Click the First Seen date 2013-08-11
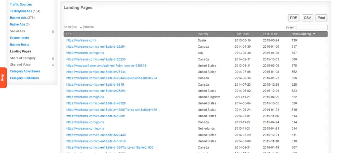 click(243, 65)
